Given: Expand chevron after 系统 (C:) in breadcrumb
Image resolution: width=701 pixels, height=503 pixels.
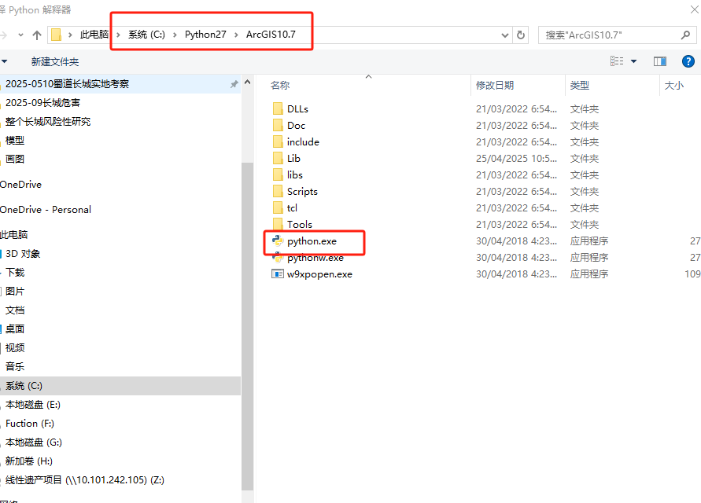Looking at the screenshot, I should [x=175, y=35].
